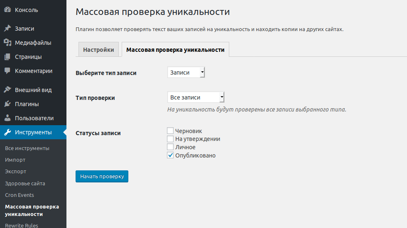Select the Массовая проверка уникальности tab
Screen dimensions: 407x228
(175, 49)
